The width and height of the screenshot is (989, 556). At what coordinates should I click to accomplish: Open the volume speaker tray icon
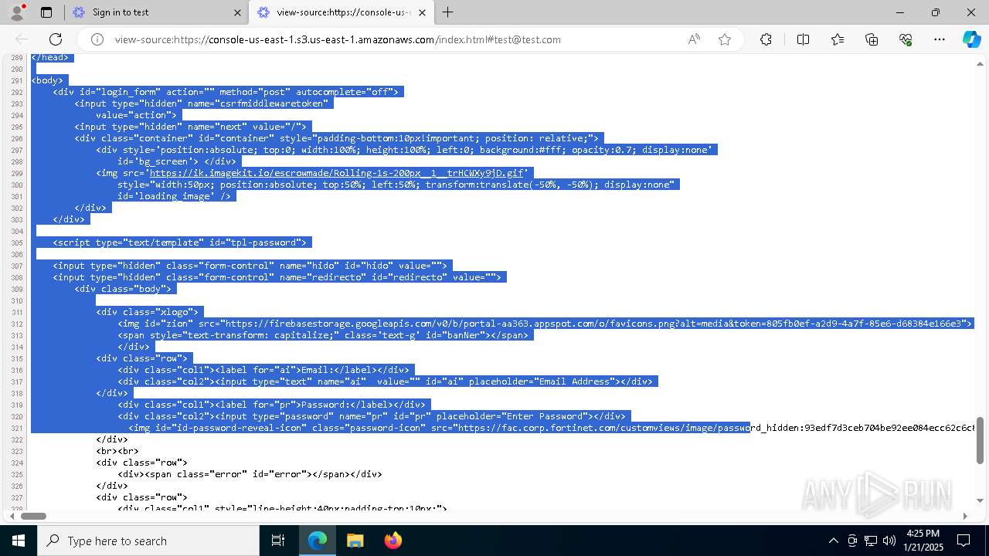tap(889, 541)
